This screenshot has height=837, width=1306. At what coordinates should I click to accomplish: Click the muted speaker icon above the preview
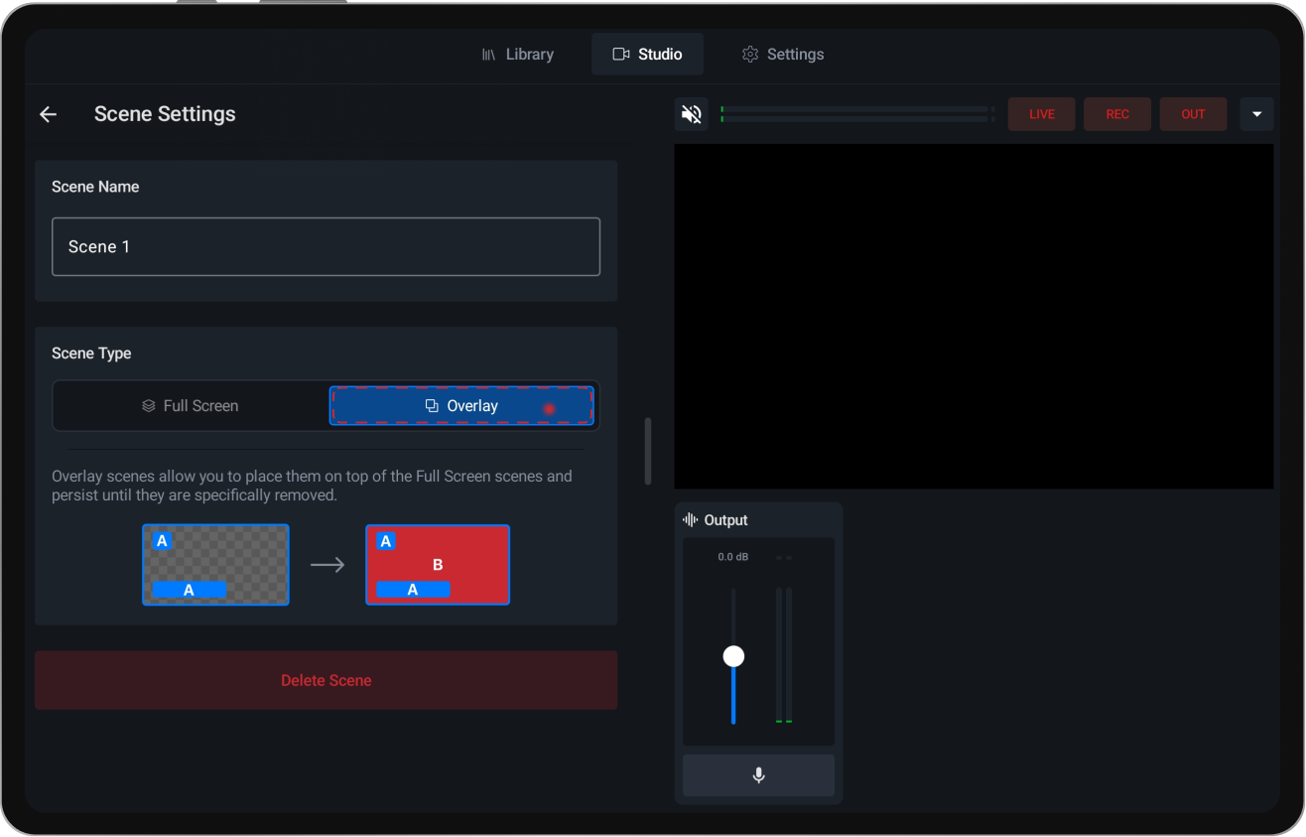(691, 113)
